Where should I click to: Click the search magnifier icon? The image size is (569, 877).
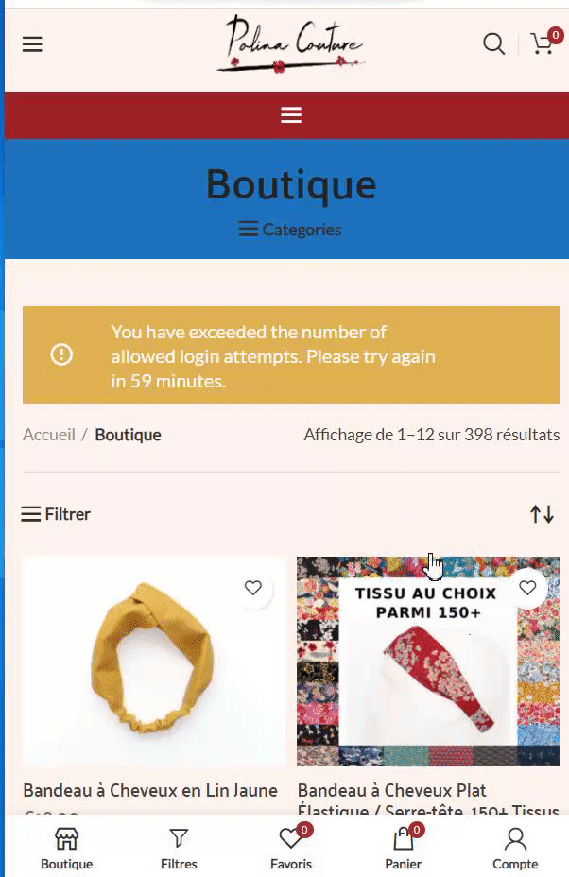(493, 43)
